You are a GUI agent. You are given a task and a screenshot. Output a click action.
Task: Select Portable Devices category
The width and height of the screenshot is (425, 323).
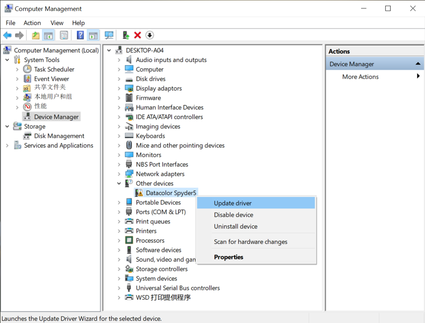click(158, 202)
